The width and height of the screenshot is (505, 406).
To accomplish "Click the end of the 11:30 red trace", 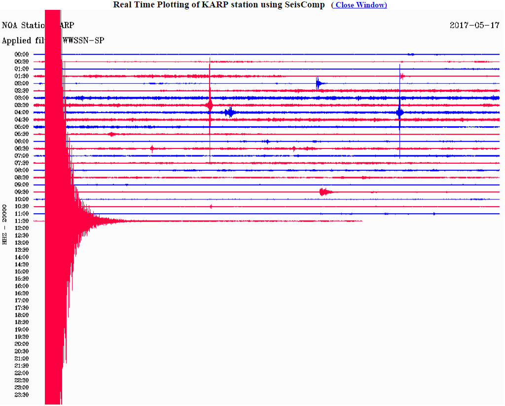I will (x=361, y=221).
